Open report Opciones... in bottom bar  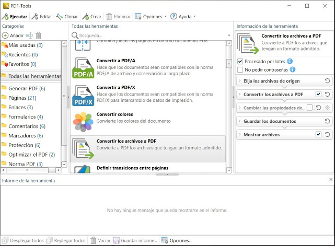point(176,241)
